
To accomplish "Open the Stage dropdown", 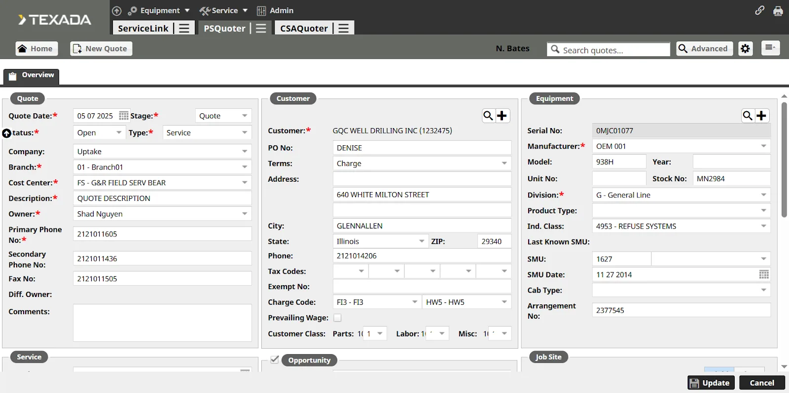I will (223, 116).
